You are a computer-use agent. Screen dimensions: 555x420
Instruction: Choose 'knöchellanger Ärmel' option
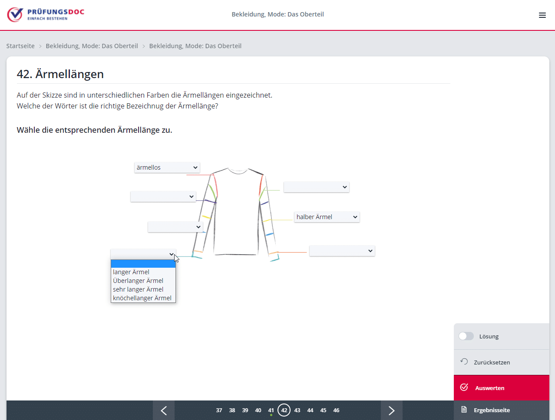pos(142,298)
